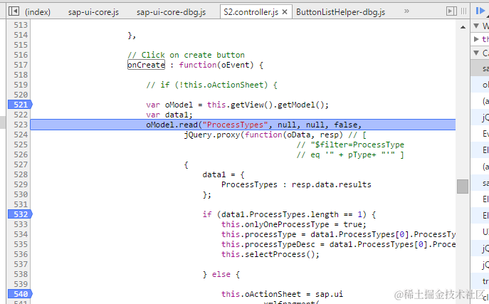Remove the breakpoint on line 540
The width and height of the screenshot is (489, 304).
click(20, 294)
